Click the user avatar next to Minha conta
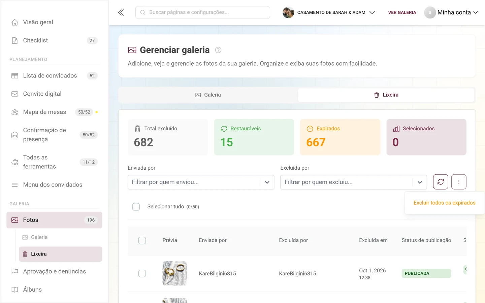The height and width of the screenshot is (303, 485). (430, 12)
